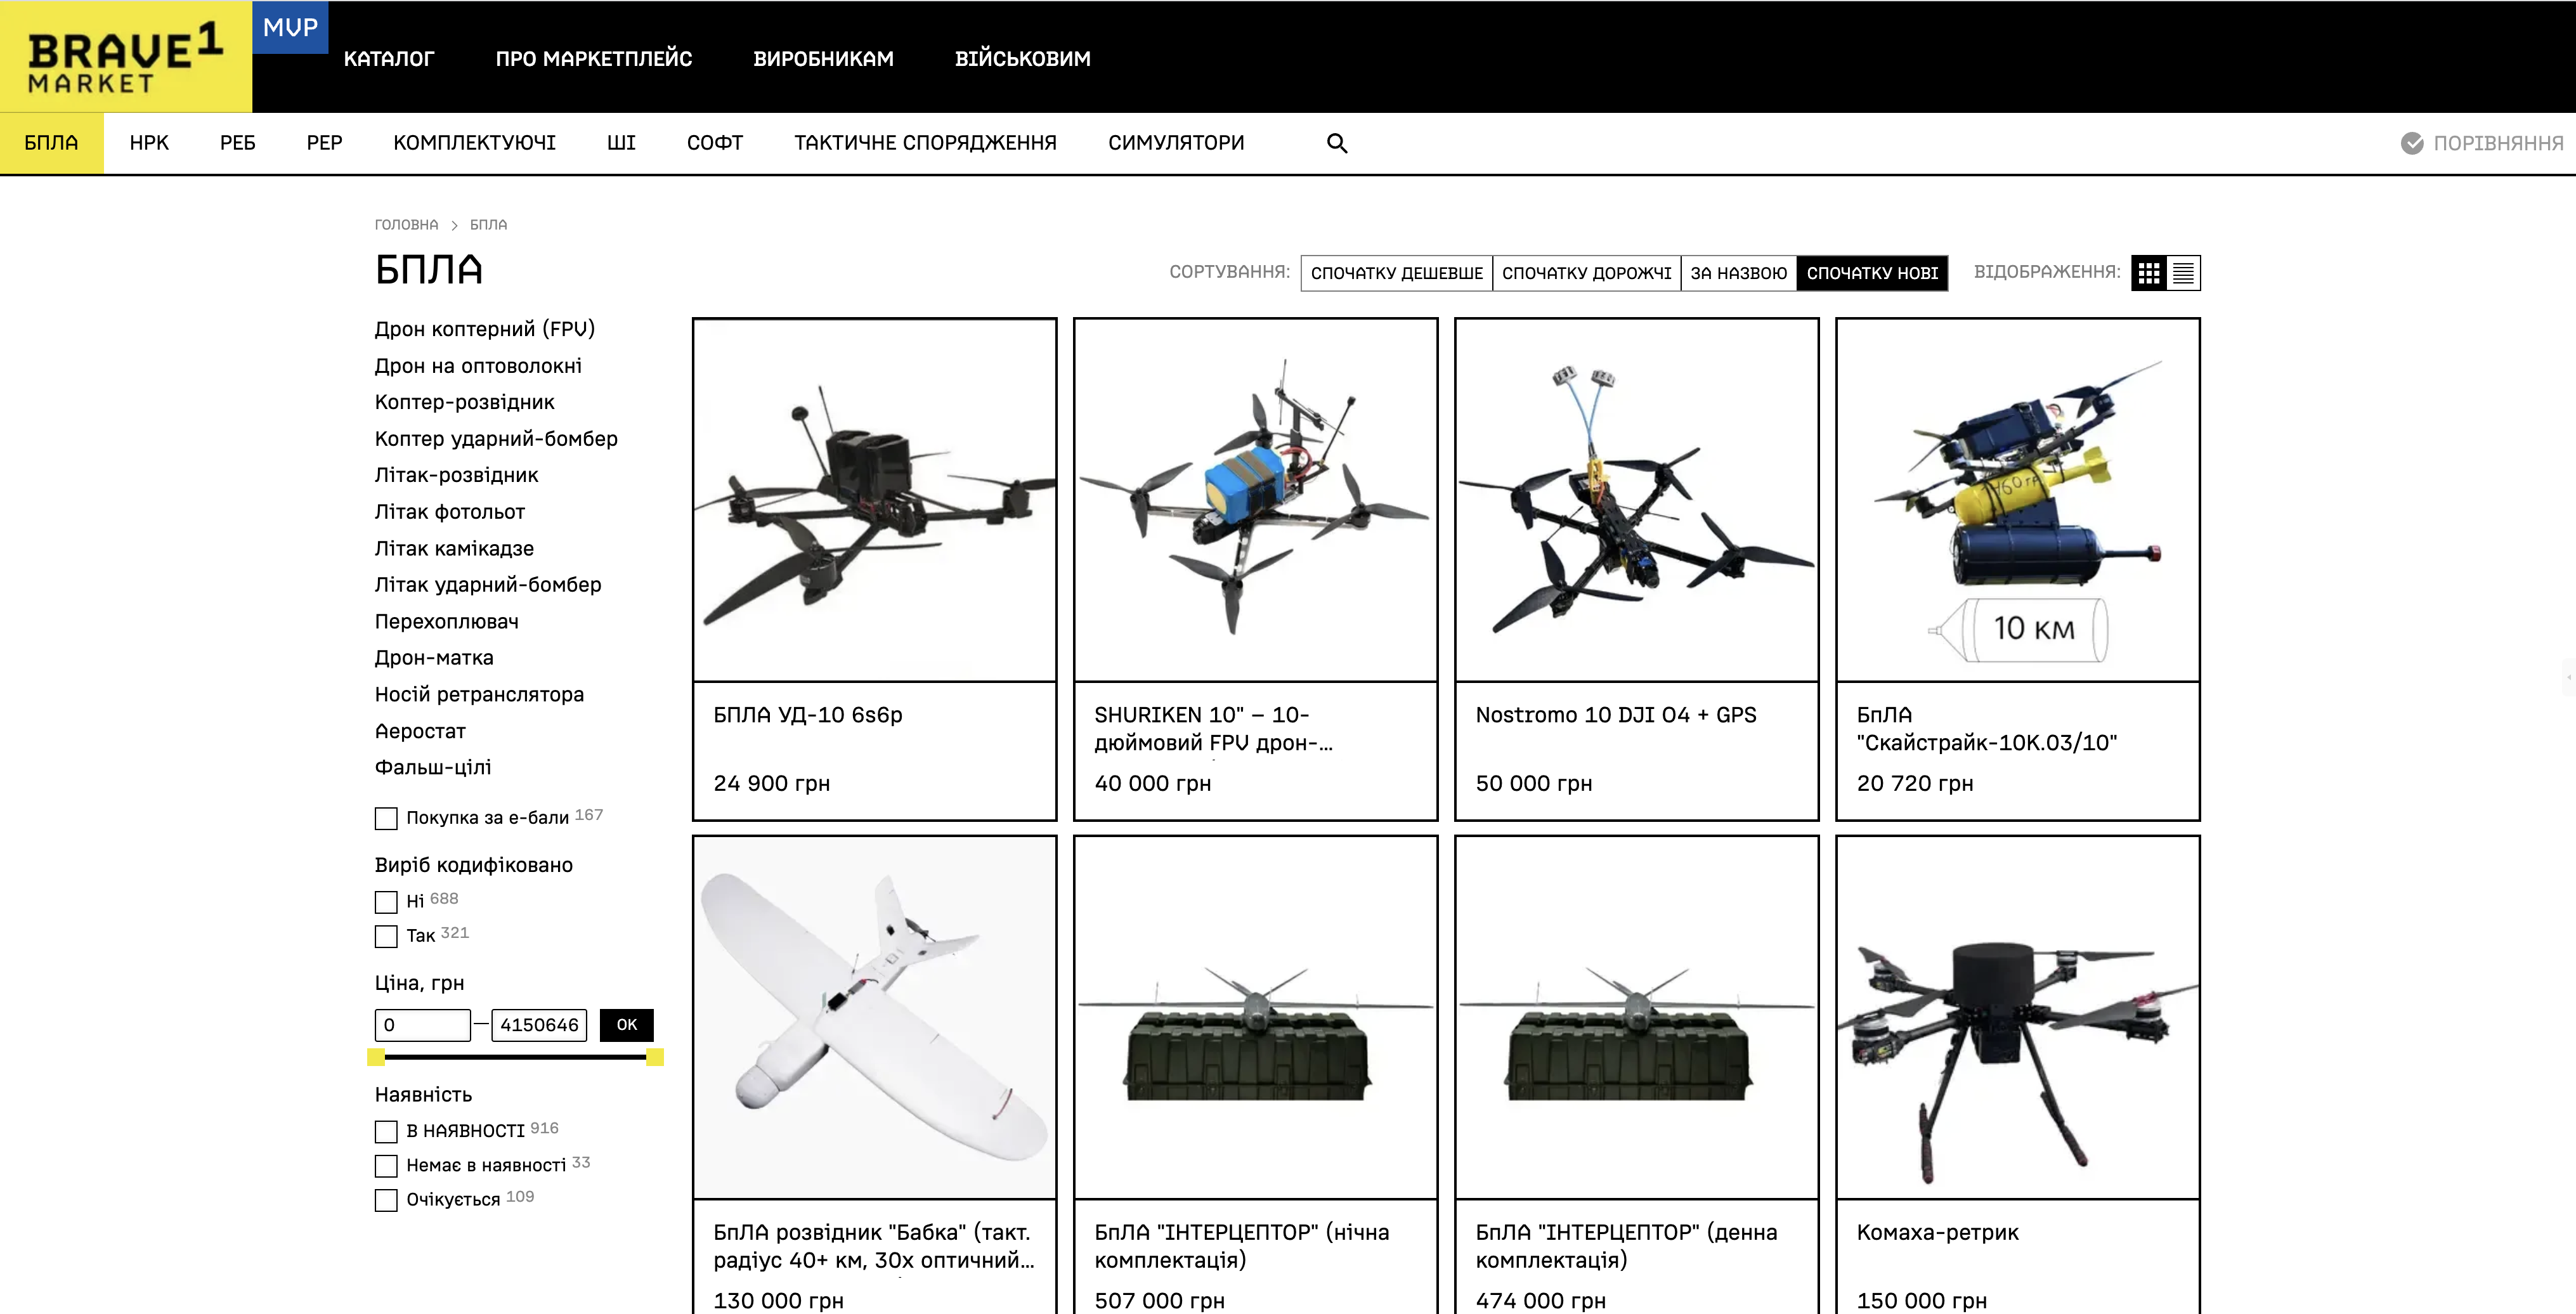2576x1314 pixels.
Task: Check the Очікується availability option
Action: click(x=386, y=1200)
